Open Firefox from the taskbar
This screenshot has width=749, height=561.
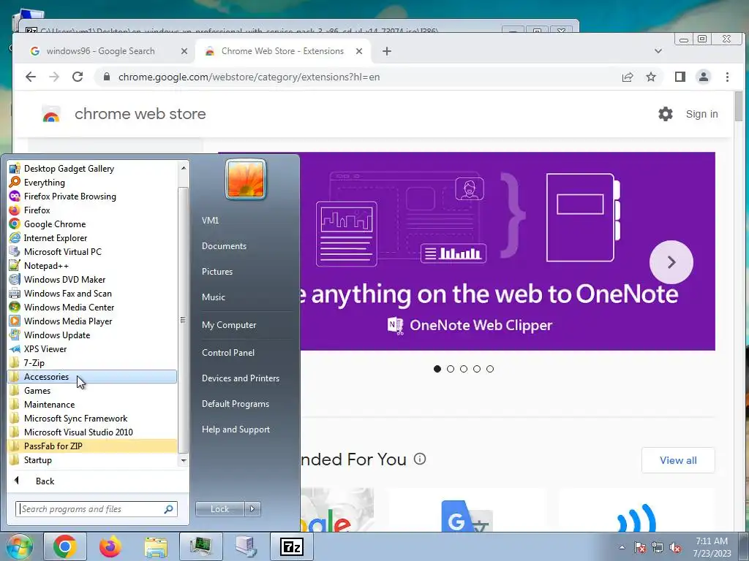(x=110, y=546)
